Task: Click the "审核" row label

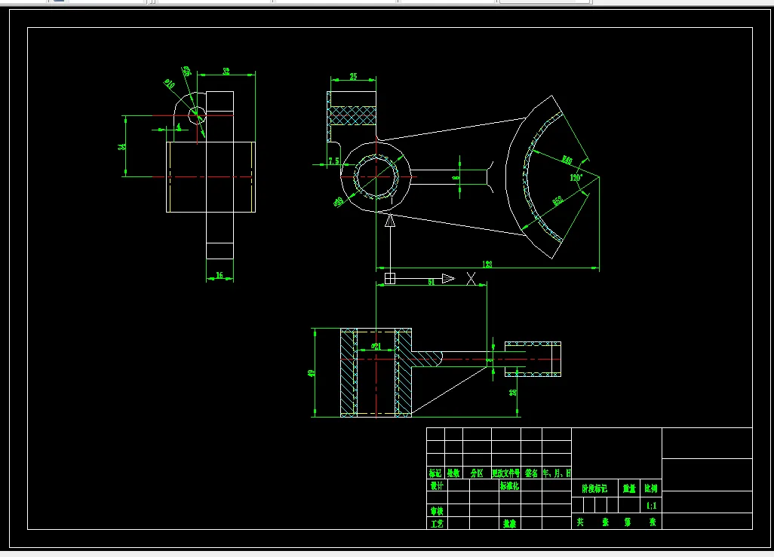Action: [437, 510]
